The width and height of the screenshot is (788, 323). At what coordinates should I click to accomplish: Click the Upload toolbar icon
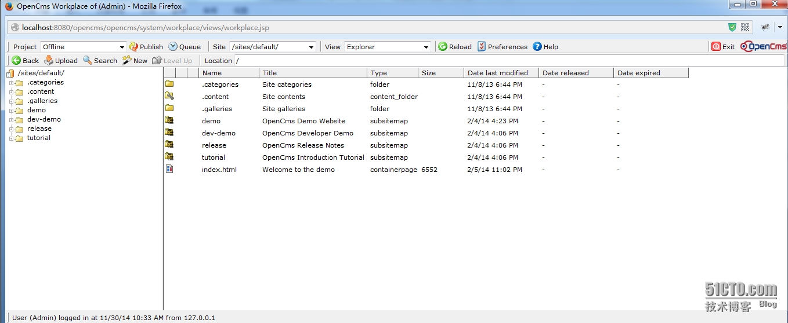click(x=49, y=60)
